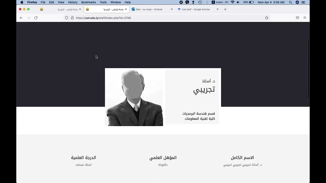This screenshot has height=183, width=326.
Task: Click the forward navigation arrow
Action: pos(29,18)
